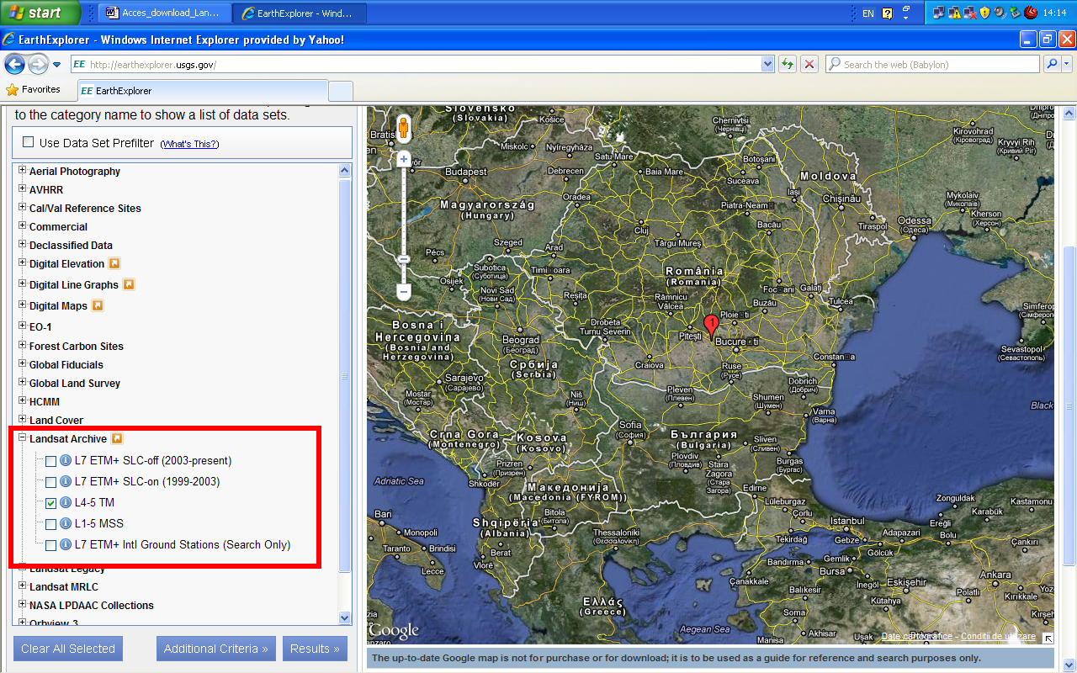Viewport: 1077px width, 673px height.
Task: Expand the NASA LPDAAC Collections category
Action: [23, 605]
